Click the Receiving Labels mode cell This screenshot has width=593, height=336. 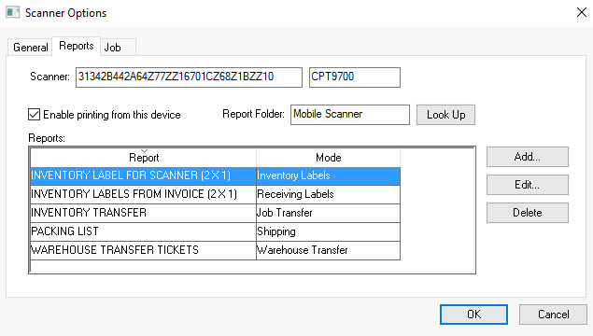[x=329, y=194]
